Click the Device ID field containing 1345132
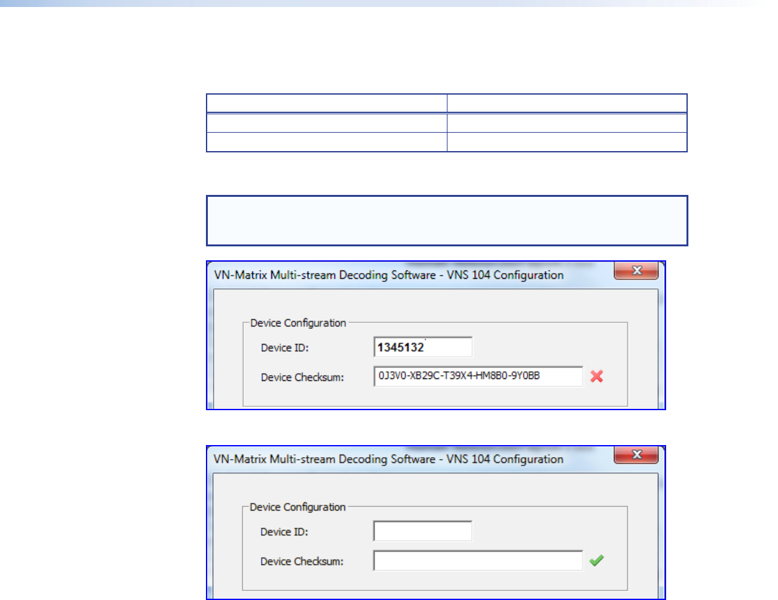This screenshot has height=600, width=778. [423, 347]
